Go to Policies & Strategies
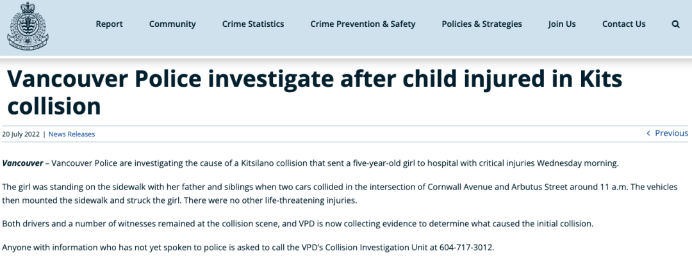692x270 pixels. point(482,24)
